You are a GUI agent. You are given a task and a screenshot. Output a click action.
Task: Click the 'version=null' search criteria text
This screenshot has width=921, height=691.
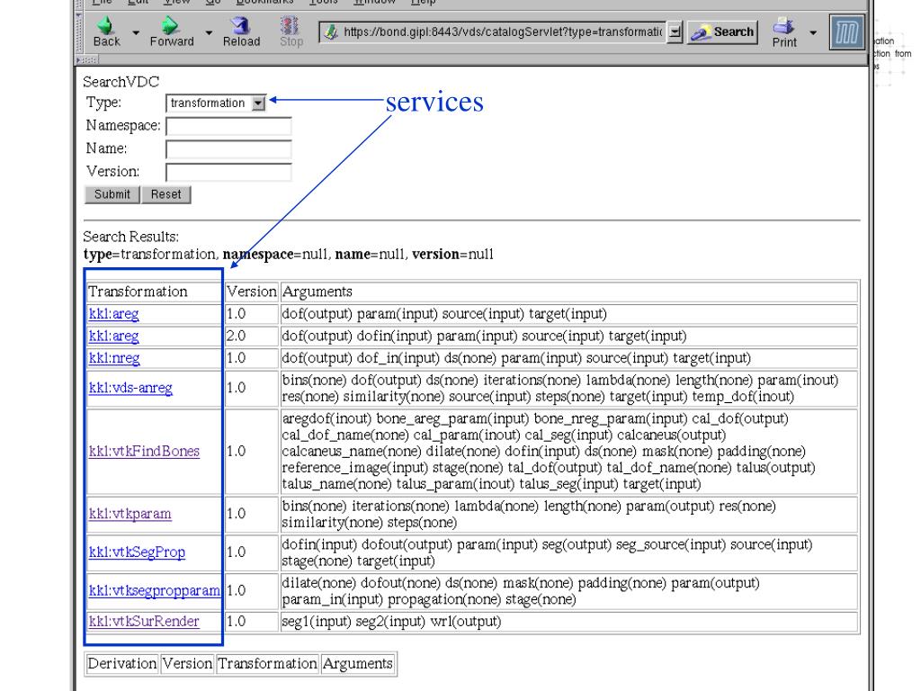click(453, 255)
